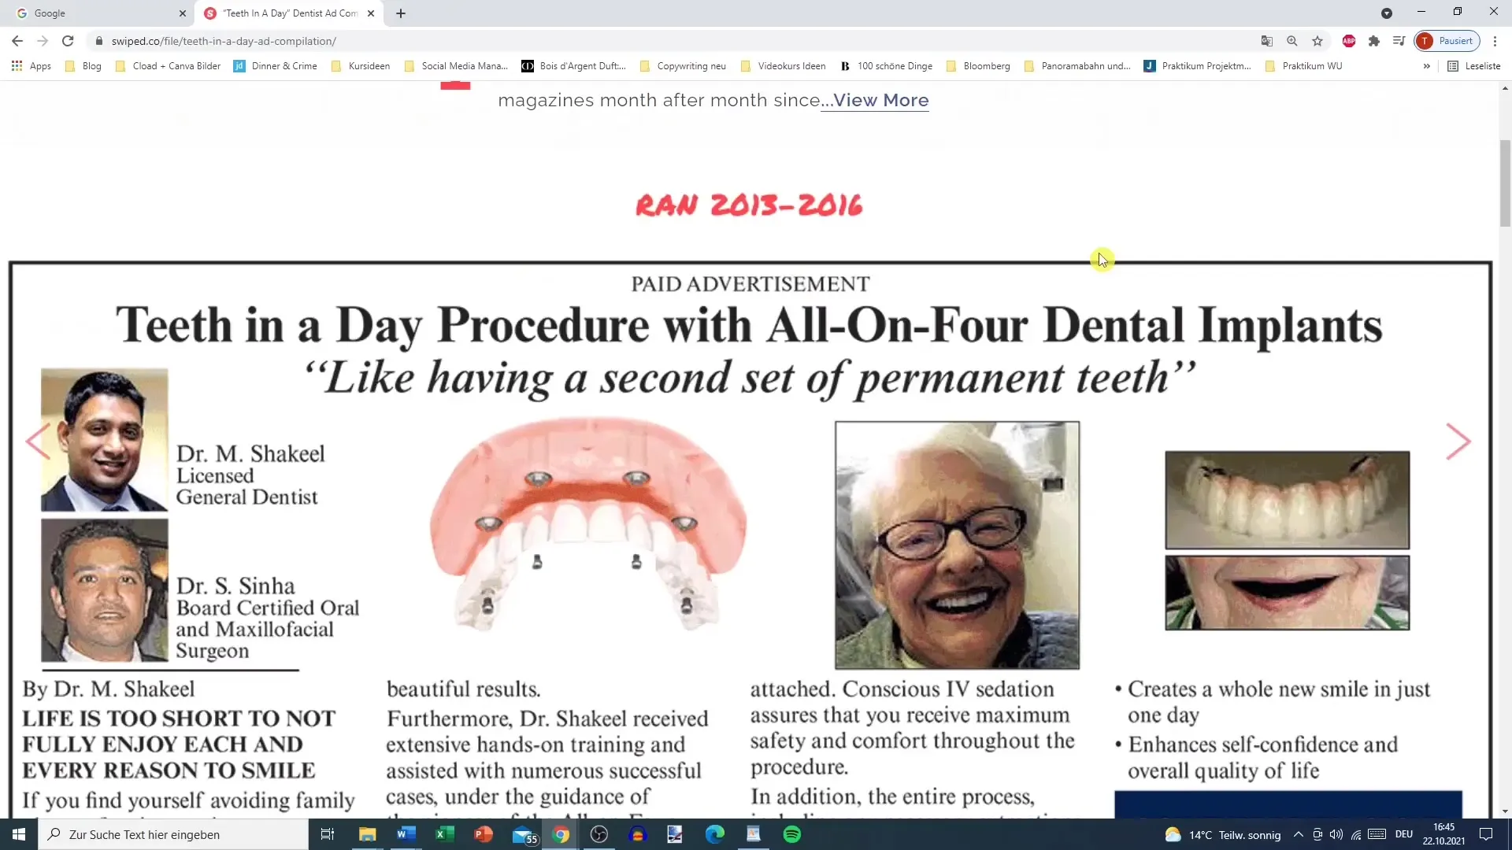Show the previous ad with left arrow
Viewport: 1512px width, 850px height.
point(38,442)
